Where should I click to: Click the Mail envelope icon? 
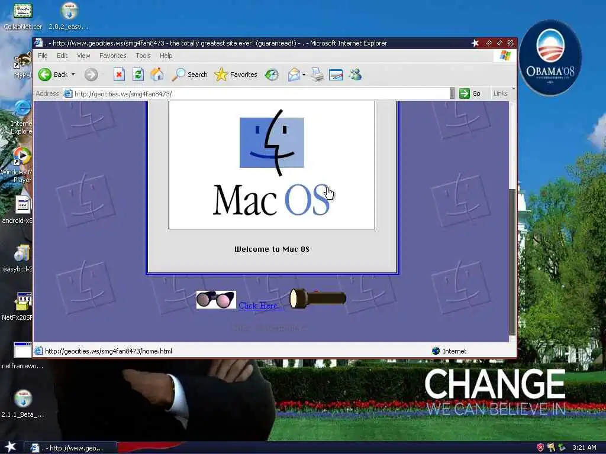point(294,74)
